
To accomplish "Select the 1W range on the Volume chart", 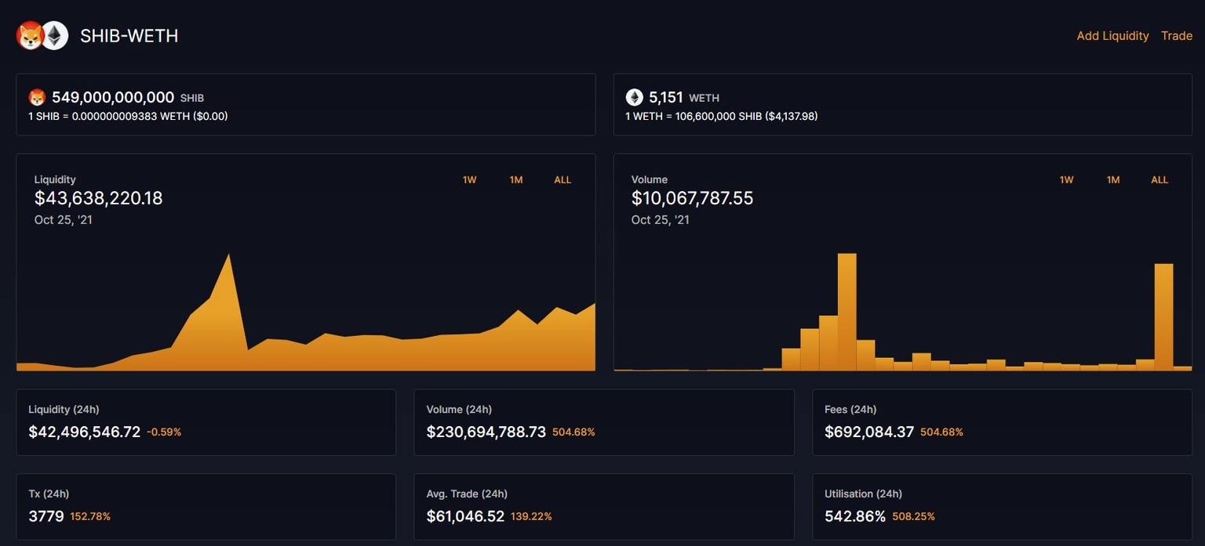I will click(1066, 179).
